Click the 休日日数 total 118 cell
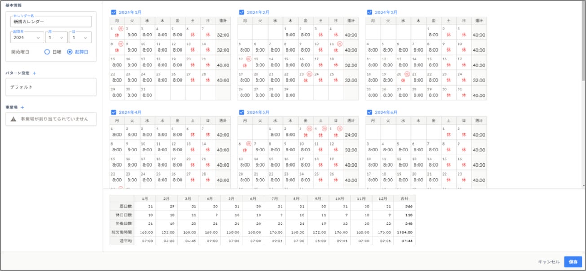 click(405, 215)
